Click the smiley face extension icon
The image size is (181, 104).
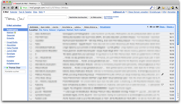tap(163, 8)
